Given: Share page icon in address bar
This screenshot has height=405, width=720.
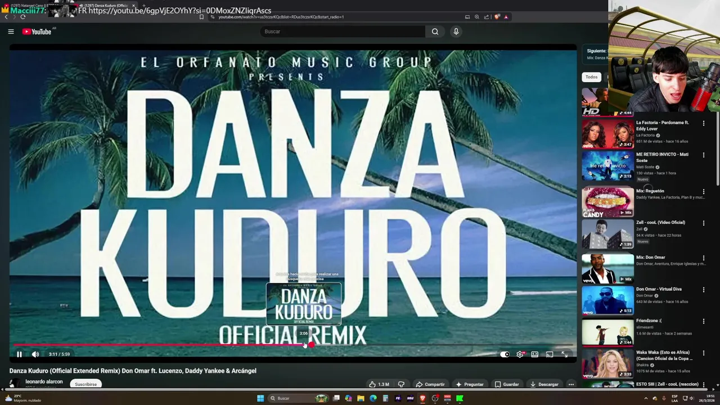Looking at the screenshot, I should coord(487,17).
